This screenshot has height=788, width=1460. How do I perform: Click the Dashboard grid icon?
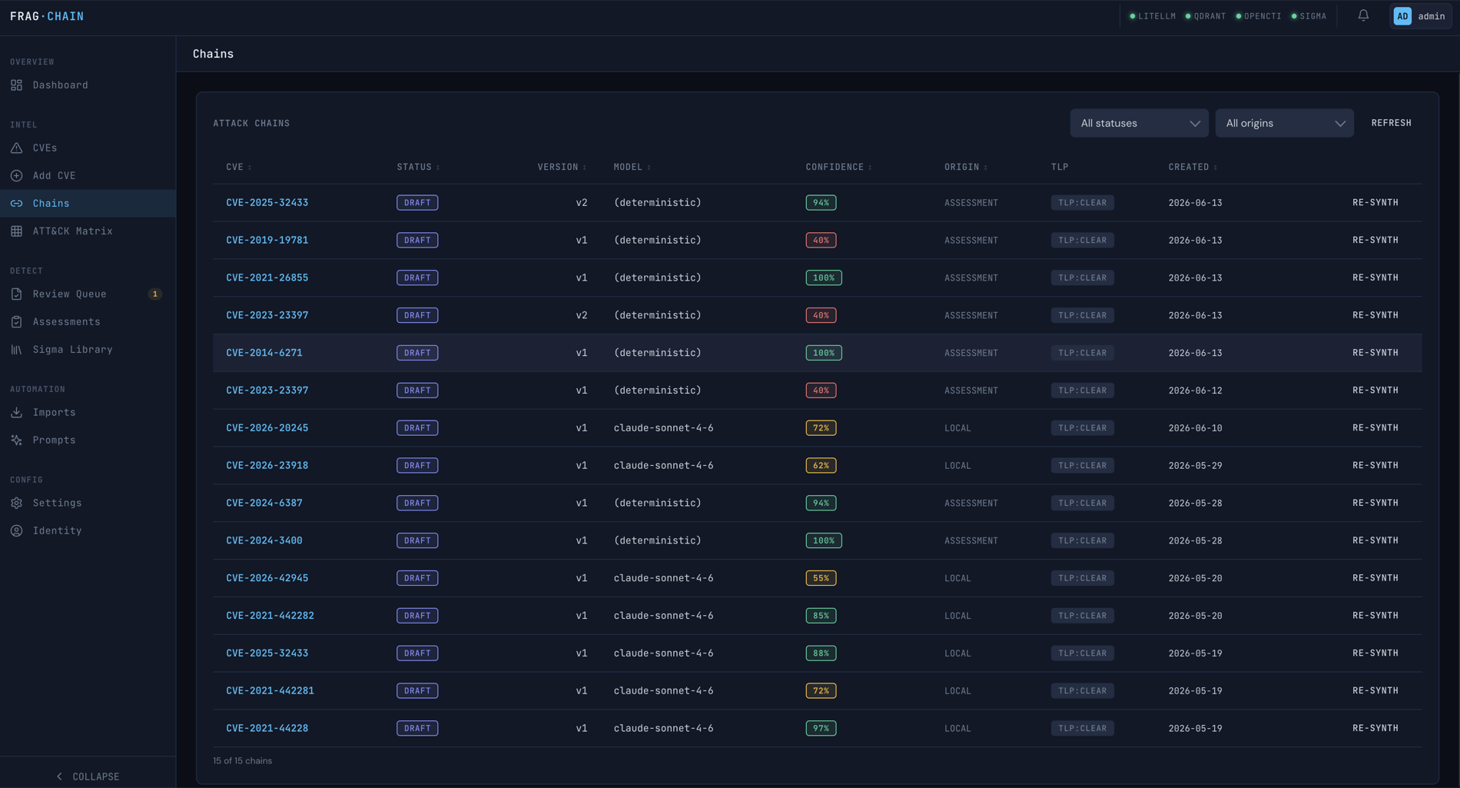16,85
